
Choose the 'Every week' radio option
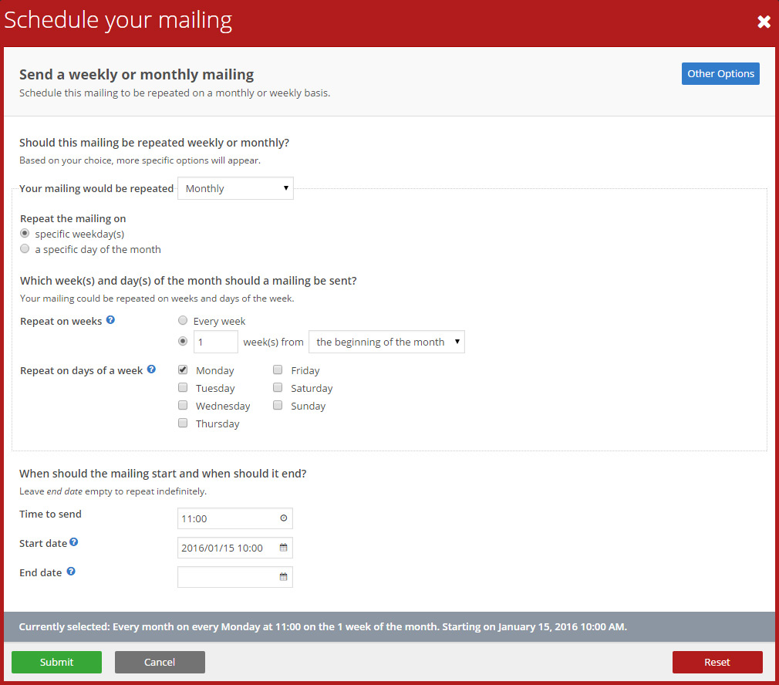182,320
